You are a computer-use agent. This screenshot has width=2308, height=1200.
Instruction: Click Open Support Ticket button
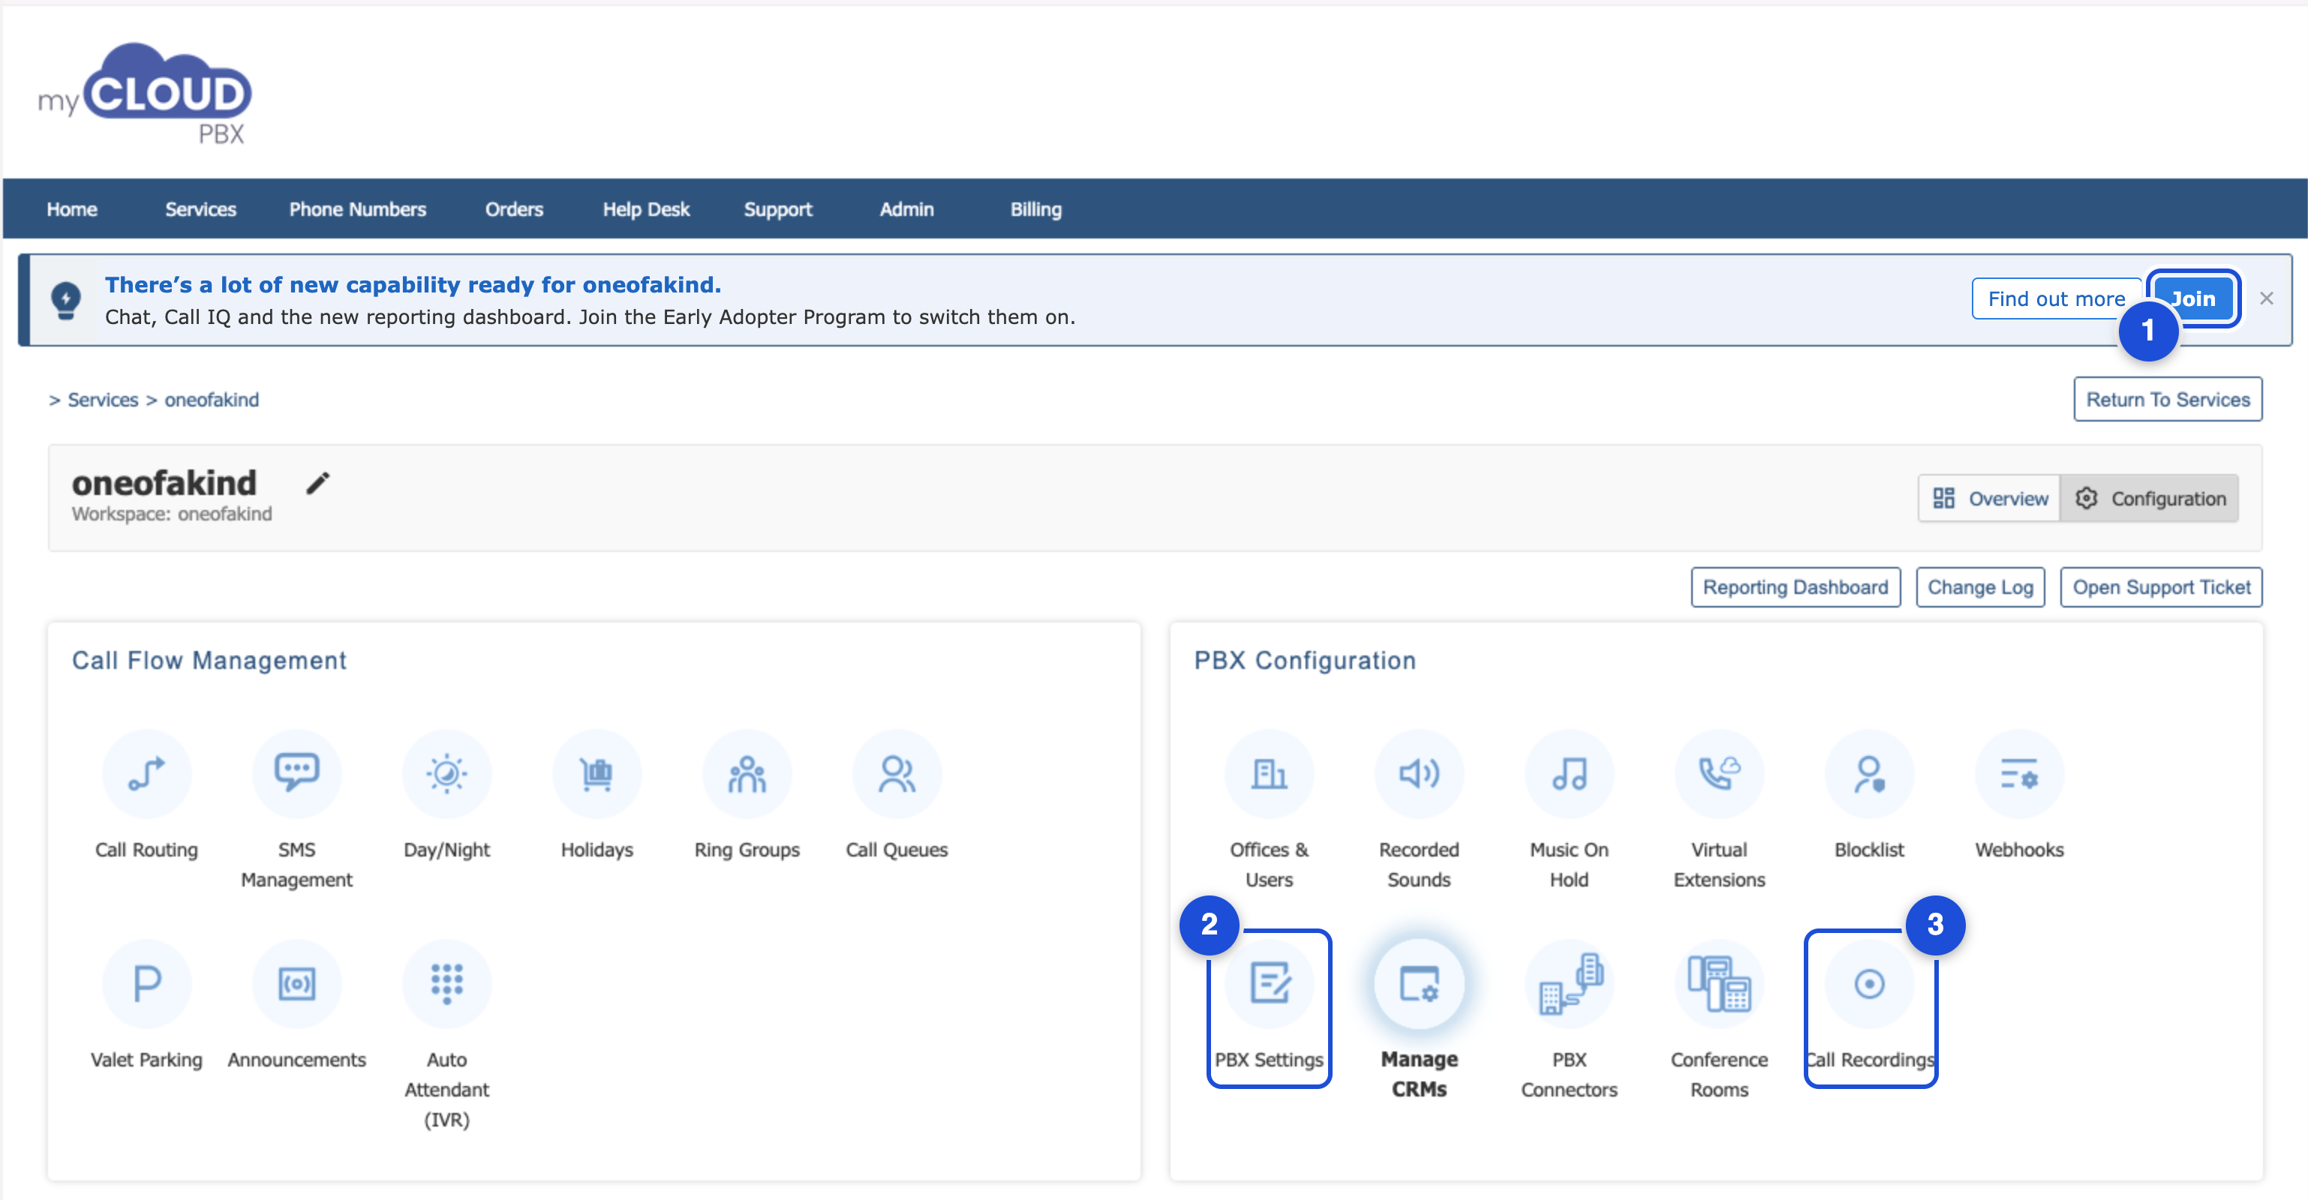[x=2161, y=586]
